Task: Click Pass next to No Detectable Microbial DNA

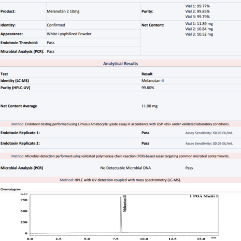Action: click(189, 168)
